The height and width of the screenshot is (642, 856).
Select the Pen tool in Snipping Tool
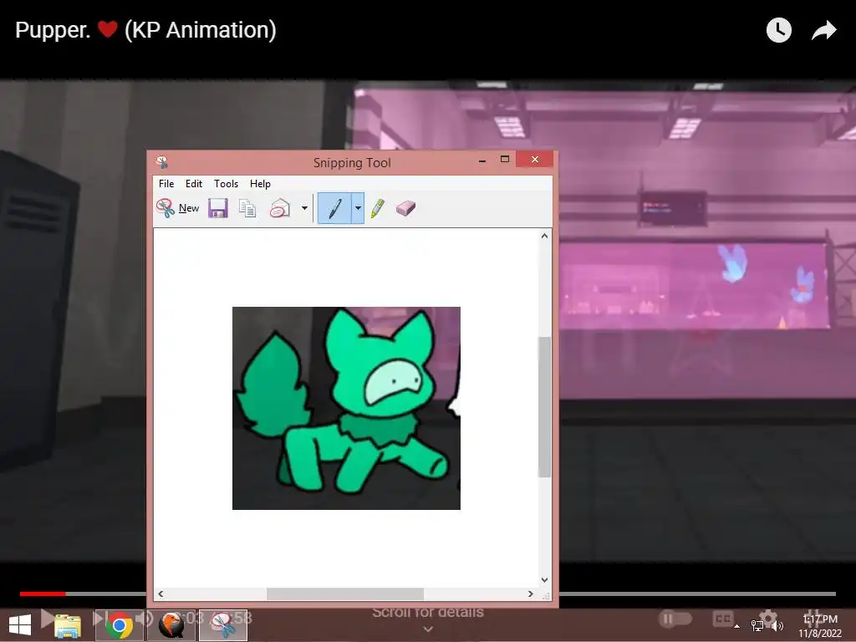(334, 208)
